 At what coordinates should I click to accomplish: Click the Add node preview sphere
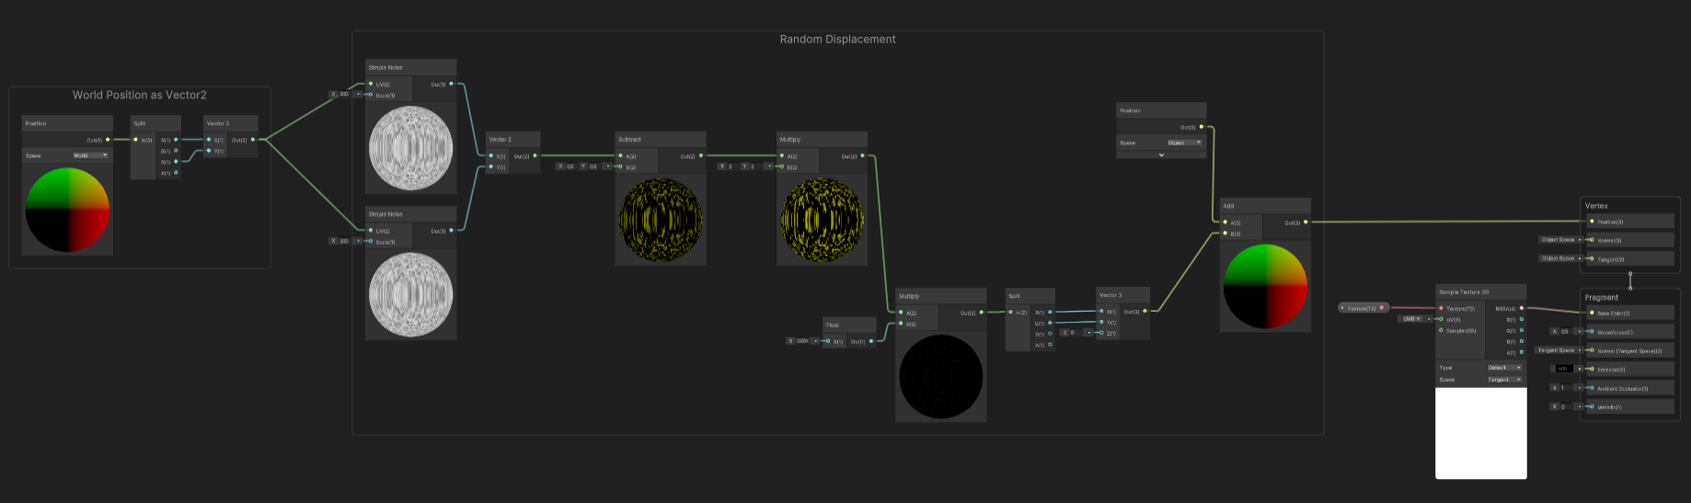click(1265, 286)
